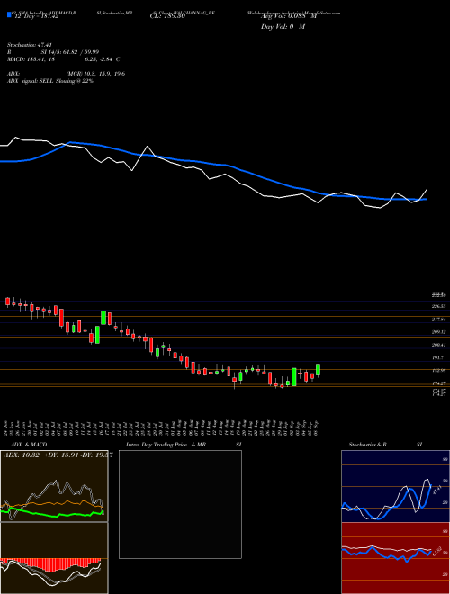Select the 'ADX signal: SELL Slowing @ 22%' text
Viewport: 450px width, 594px height.
pyautogui.click(x=50, y=81)
